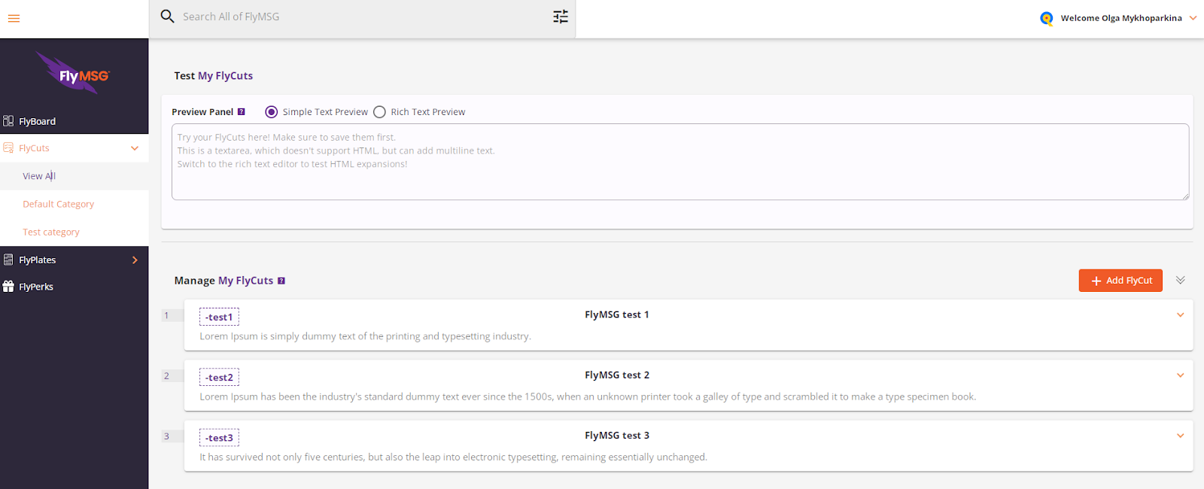Click the -test2 shortcut tag
This screenshot has height=489, width=1204.
(219, 377)
